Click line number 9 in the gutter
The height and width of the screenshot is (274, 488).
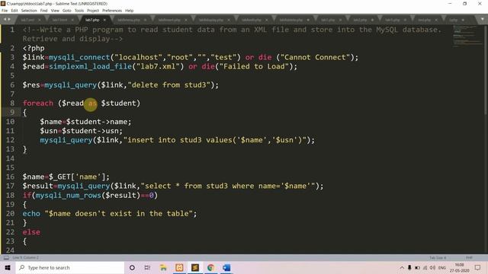point(12,113)
